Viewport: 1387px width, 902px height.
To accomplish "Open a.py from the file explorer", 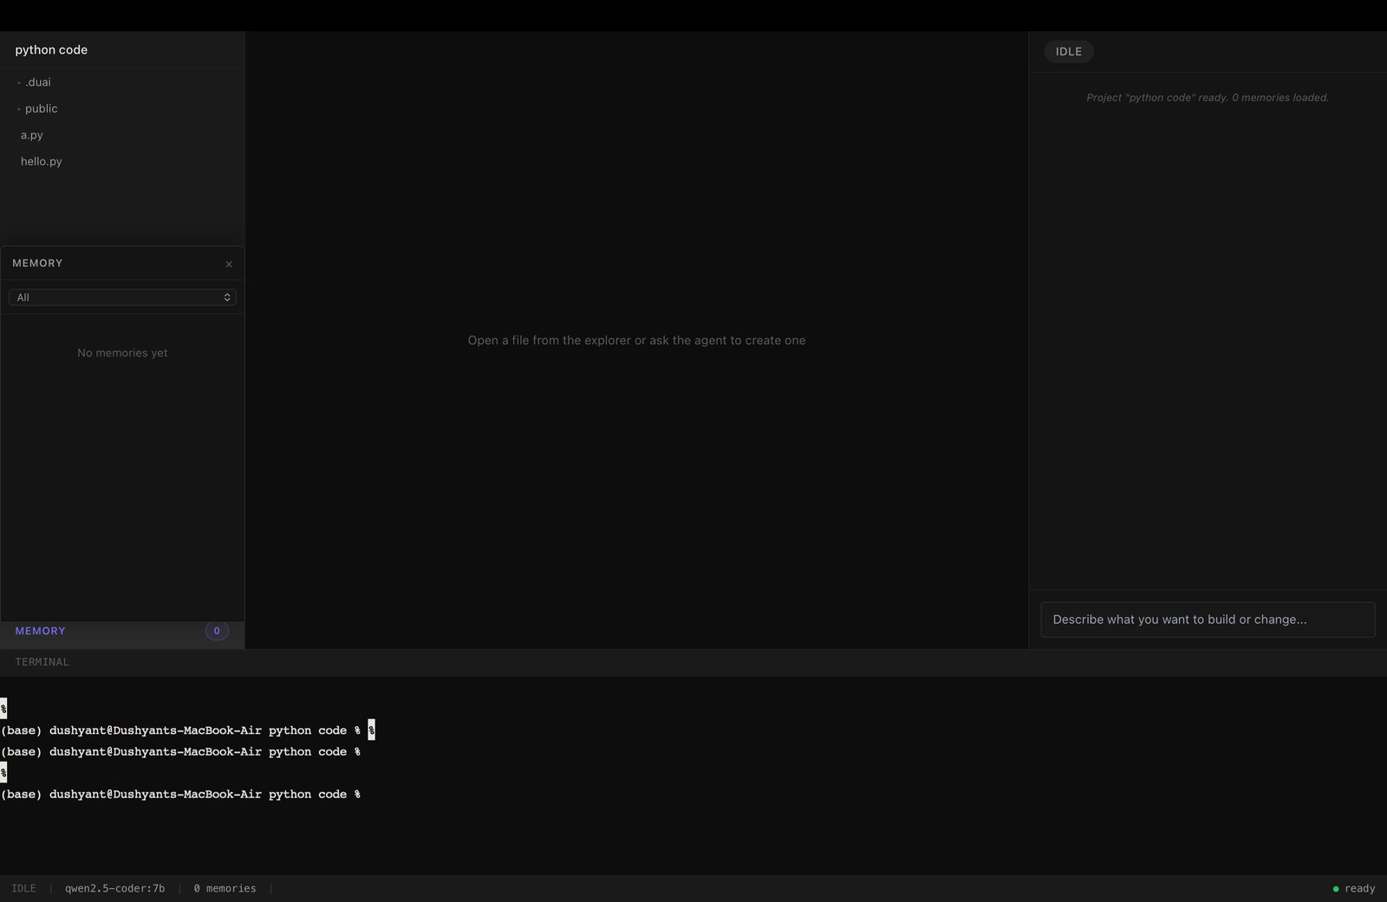I will click(x=32, y=135).
